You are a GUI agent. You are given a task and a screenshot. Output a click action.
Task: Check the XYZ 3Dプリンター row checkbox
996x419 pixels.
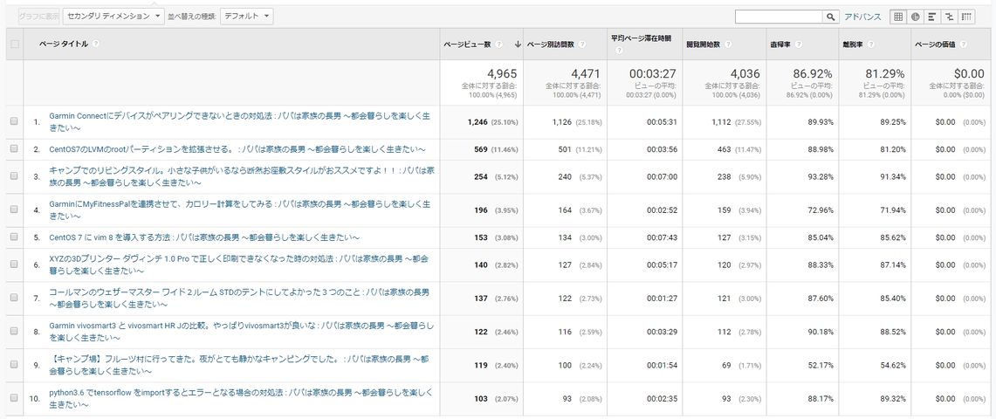click(14, 264)
